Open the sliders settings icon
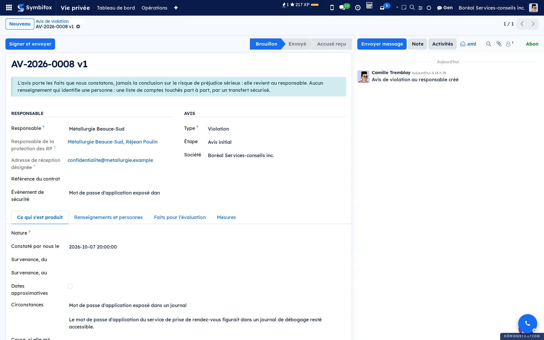This screenshot has width=544, height=340. [x=420, y=8]
